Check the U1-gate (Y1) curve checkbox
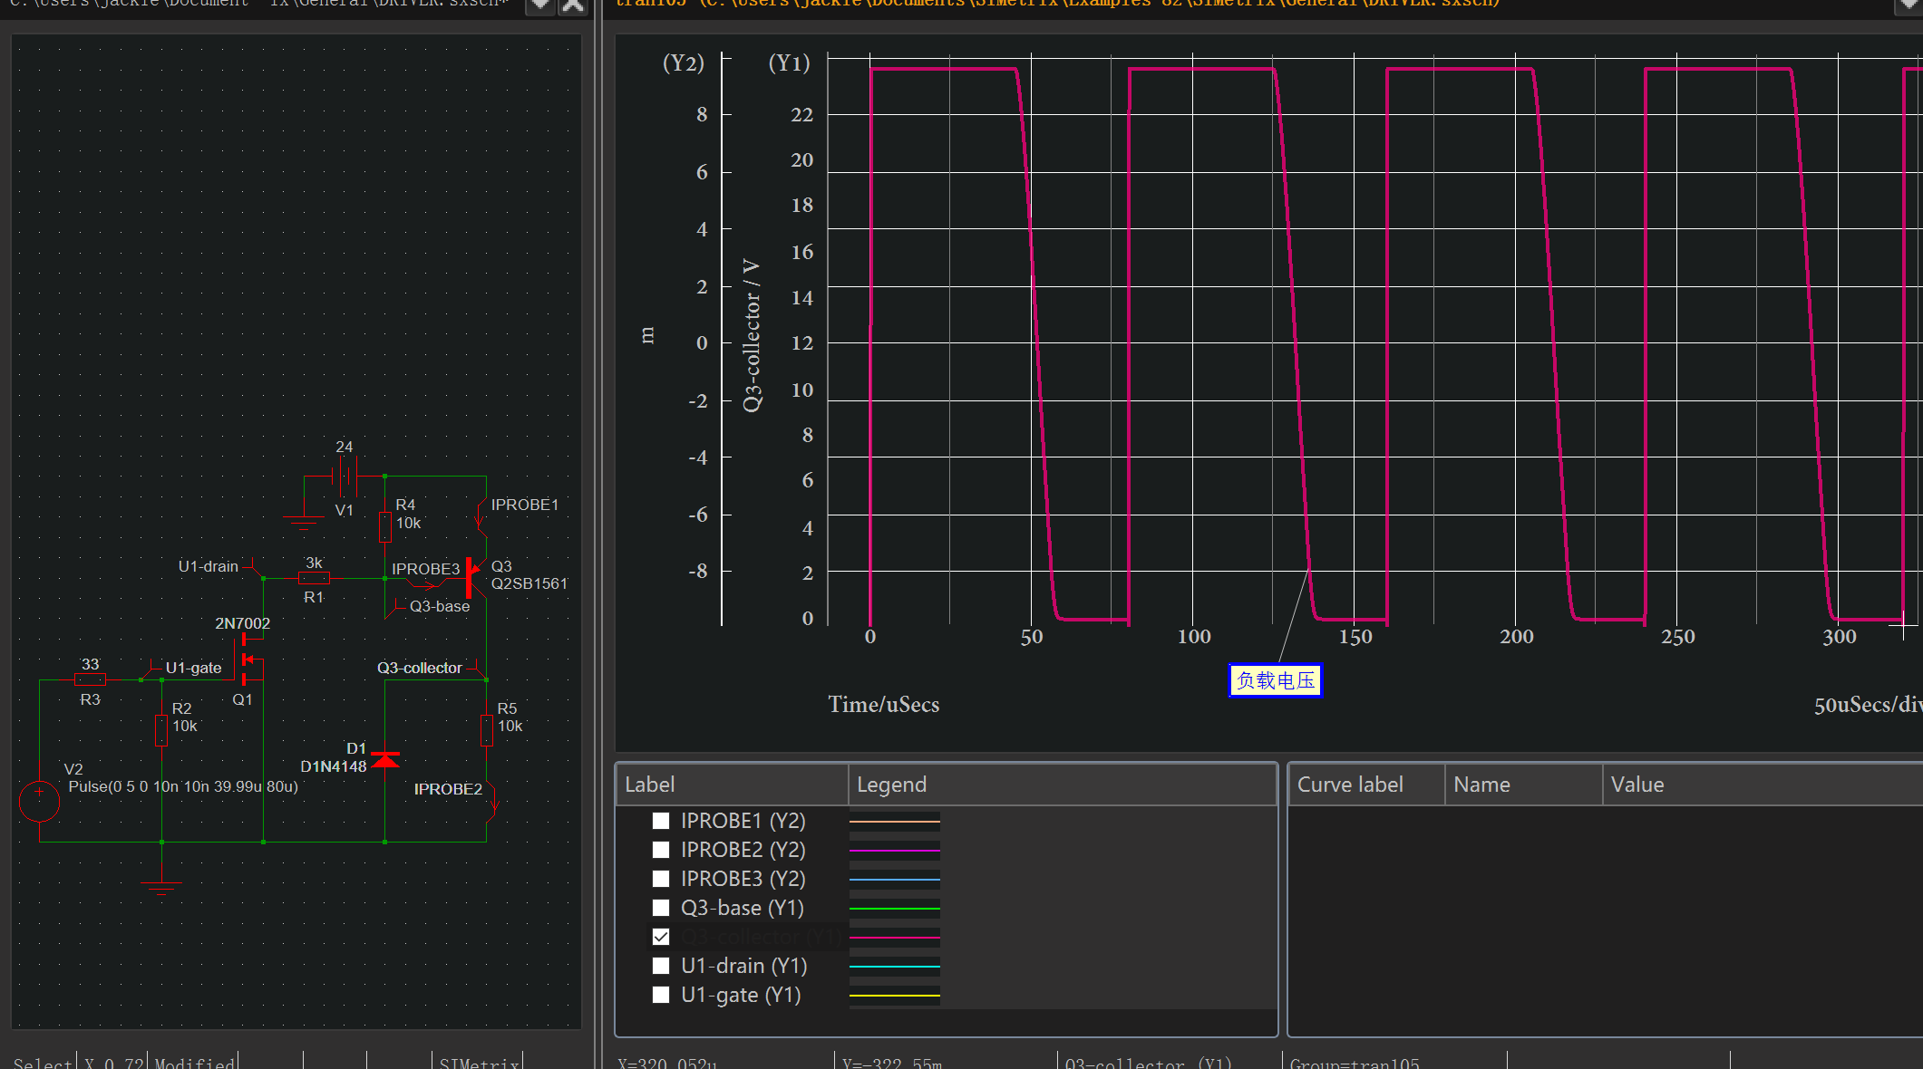 tap(661, 995)
